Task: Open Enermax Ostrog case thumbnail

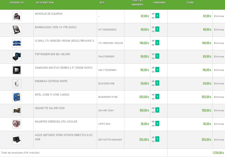Action: [x=17, y=84]
